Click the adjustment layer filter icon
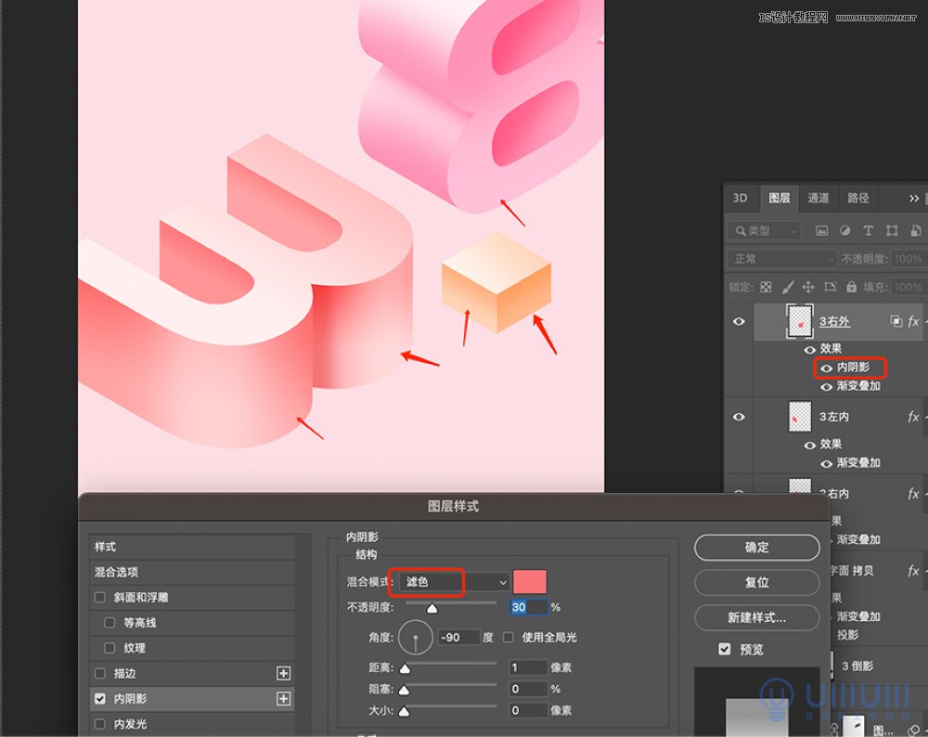 click(844, 230)
